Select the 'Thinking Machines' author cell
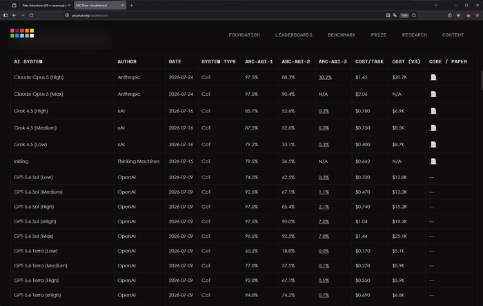Screen dimensions: 483x306 click(x=138, y=161)
